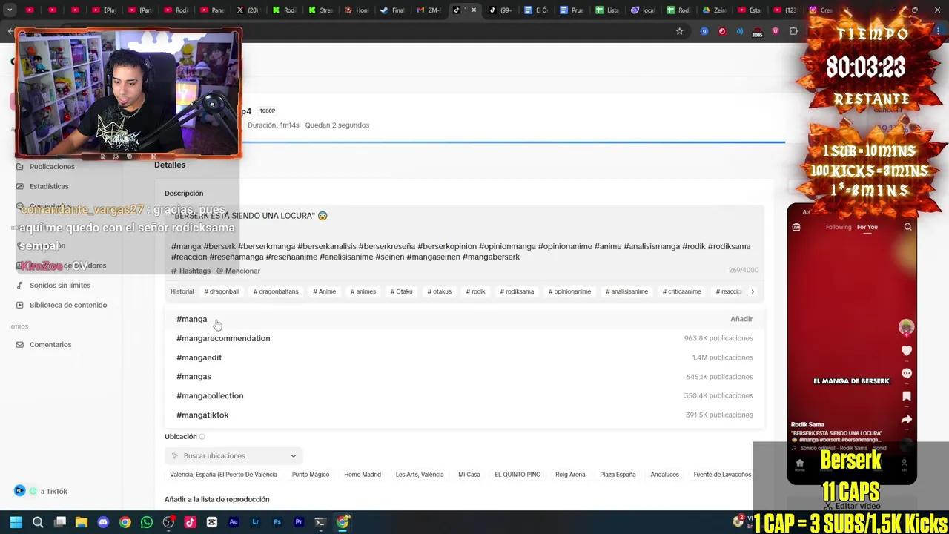Viewport: 949px width, 534px height.
Task: Choose Home Madrid location
Action: coord(363,475)
